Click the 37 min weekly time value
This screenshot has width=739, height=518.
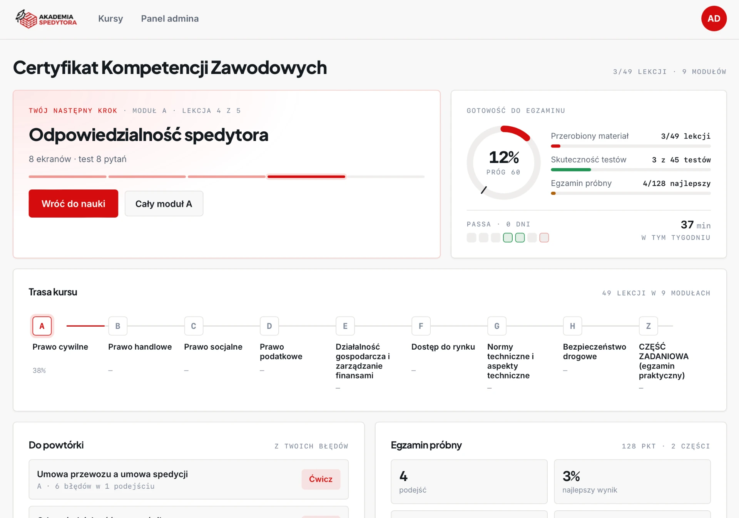(696, 225)
